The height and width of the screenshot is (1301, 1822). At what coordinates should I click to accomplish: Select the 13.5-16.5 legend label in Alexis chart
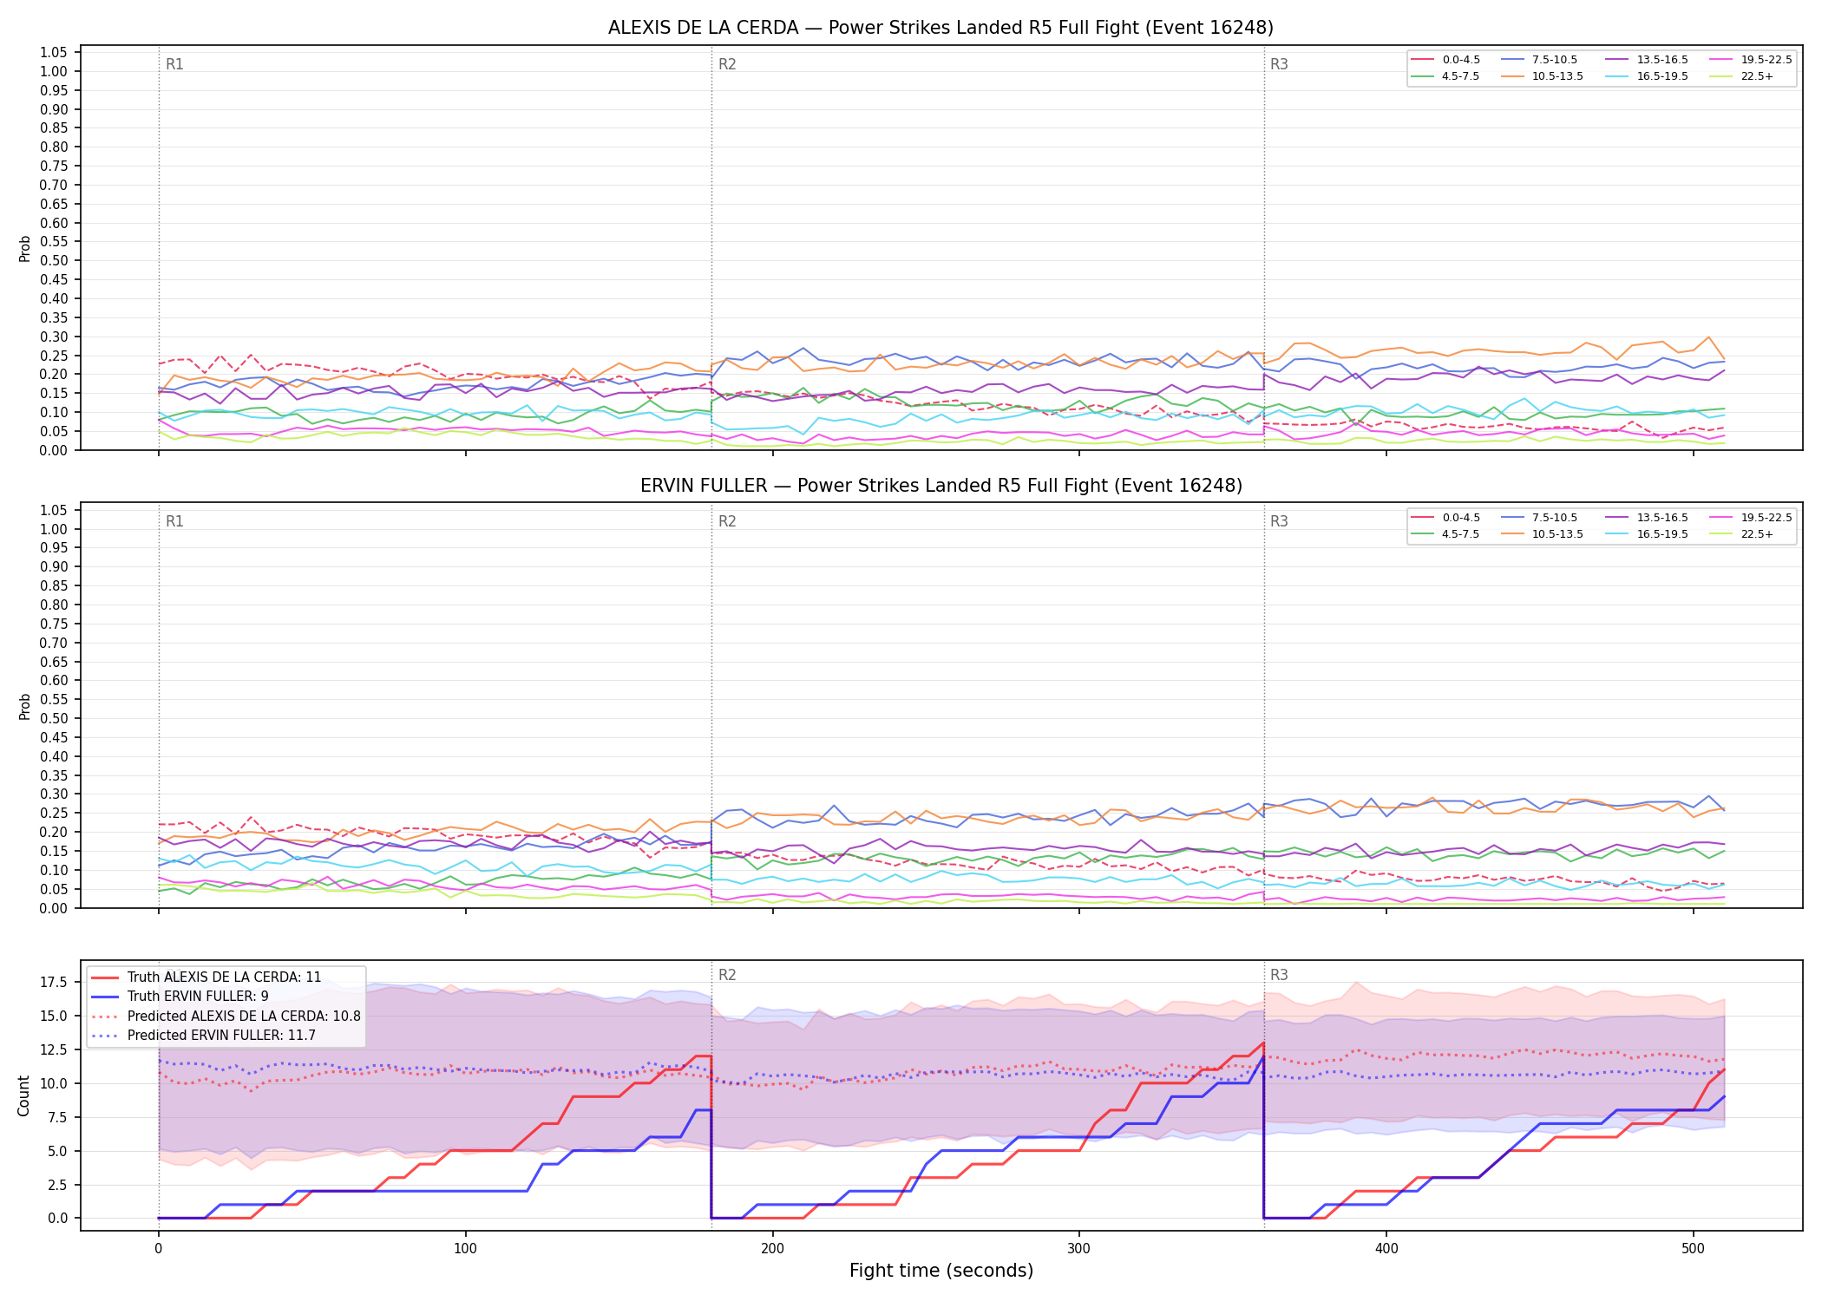pyautogui.click(x=1662, y=60)
